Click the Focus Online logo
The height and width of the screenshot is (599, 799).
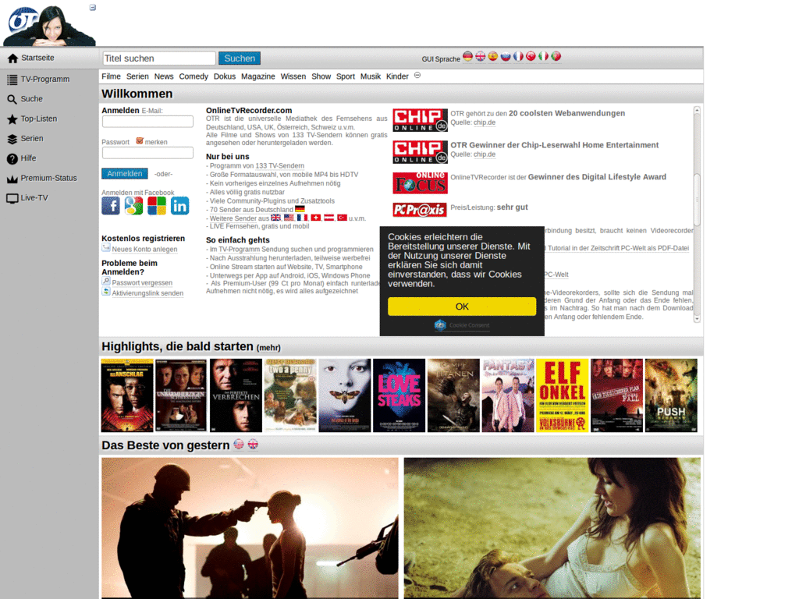420,183
